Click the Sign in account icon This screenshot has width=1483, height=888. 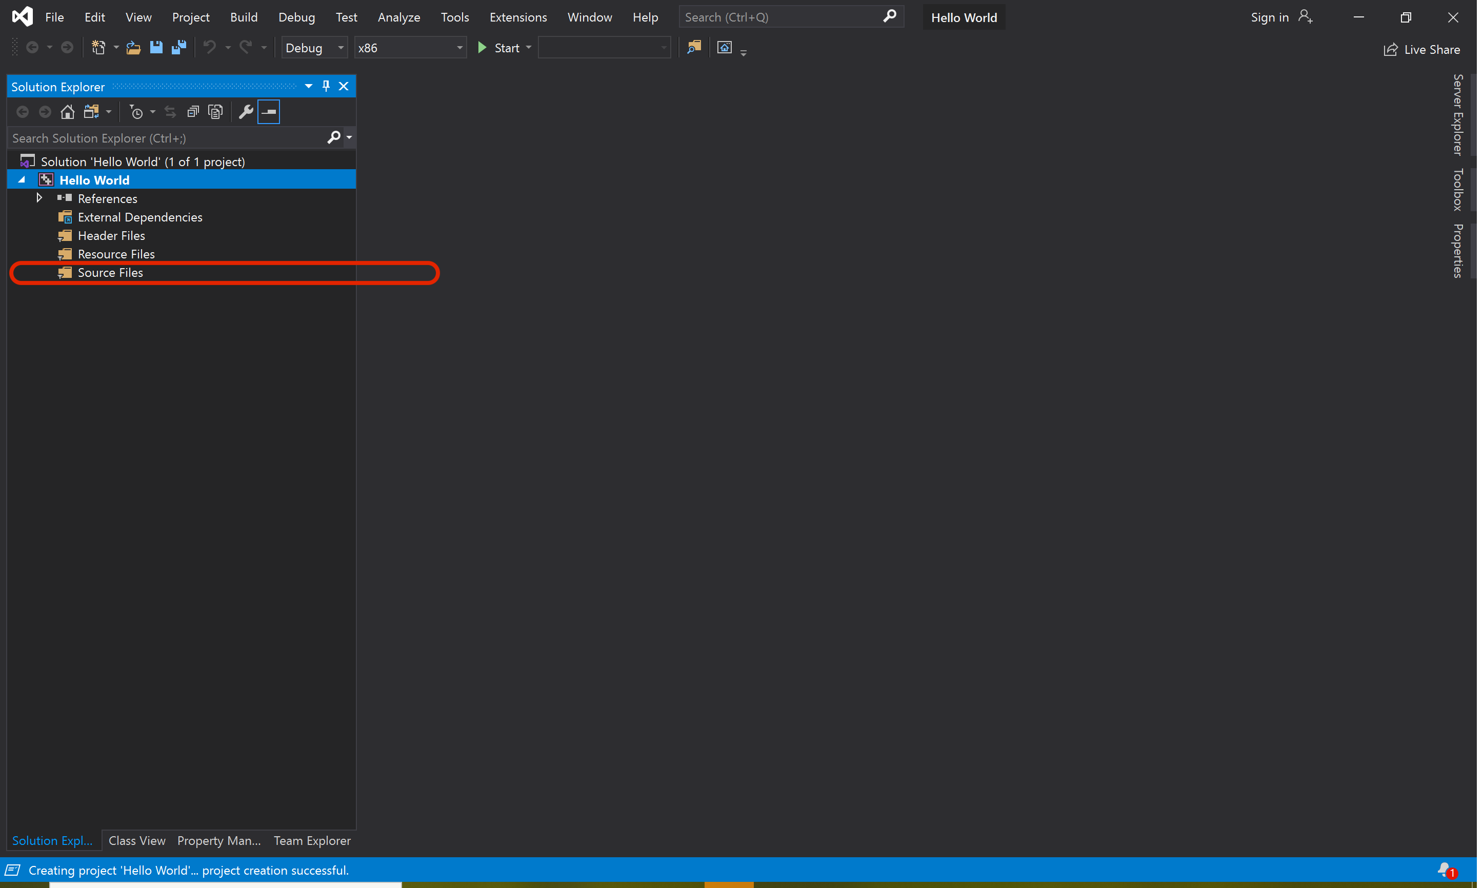click(x=1305, y=17)
